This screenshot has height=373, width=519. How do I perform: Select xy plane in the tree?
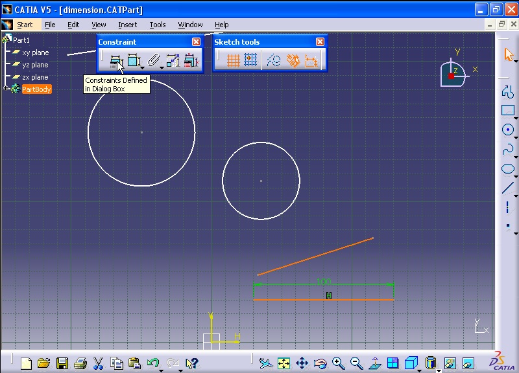point(36,52)
